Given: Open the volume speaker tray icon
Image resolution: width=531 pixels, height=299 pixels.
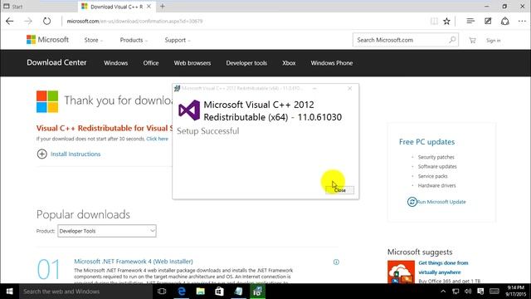Looking at the screenshot, I should pyautogui.click(x=468, y=292).
